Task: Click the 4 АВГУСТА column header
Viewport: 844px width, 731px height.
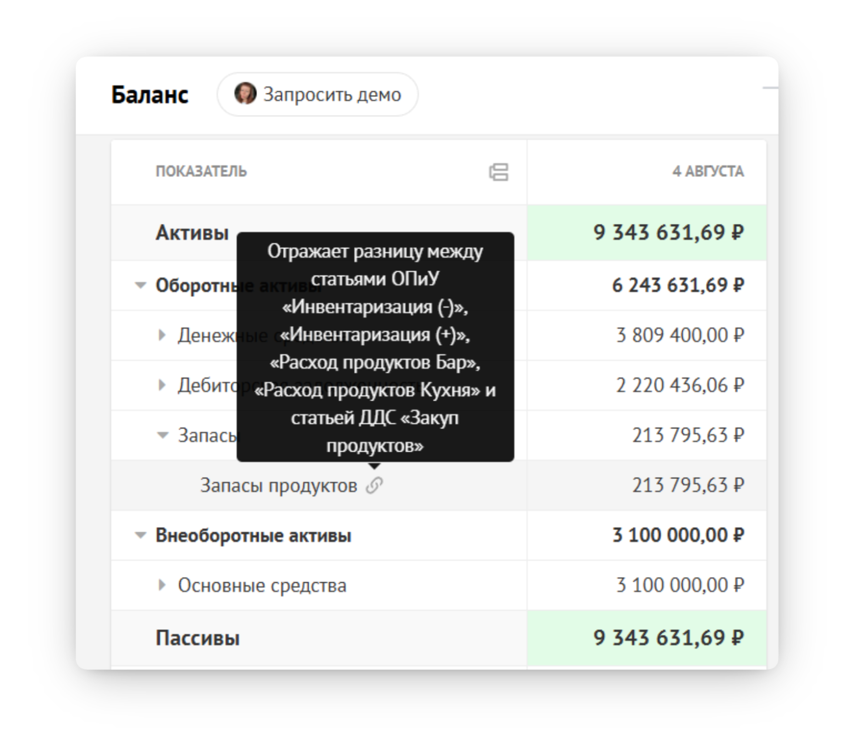Action: 708,171
